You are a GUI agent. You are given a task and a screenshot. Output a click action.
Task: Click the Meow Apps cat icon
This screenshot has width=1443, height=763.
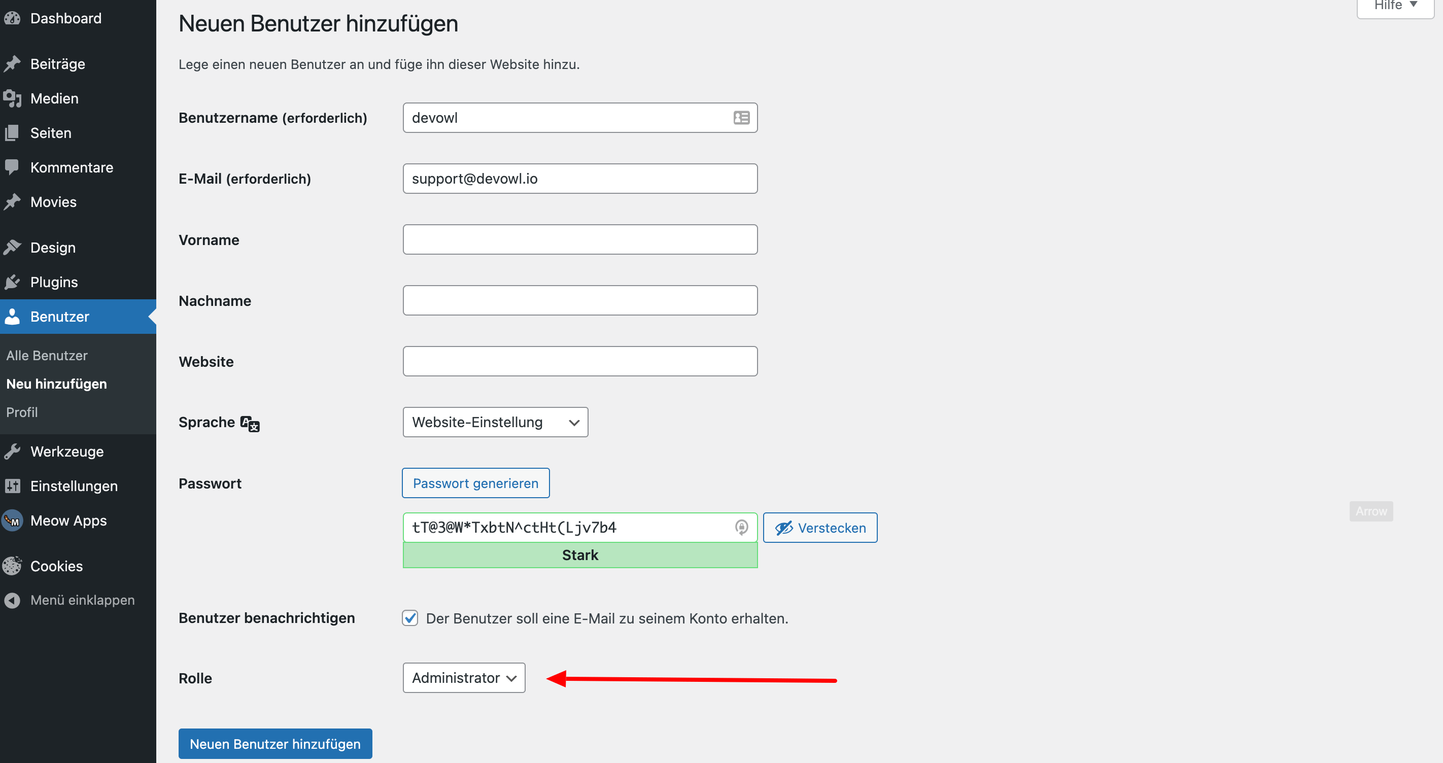coord(12,521)
